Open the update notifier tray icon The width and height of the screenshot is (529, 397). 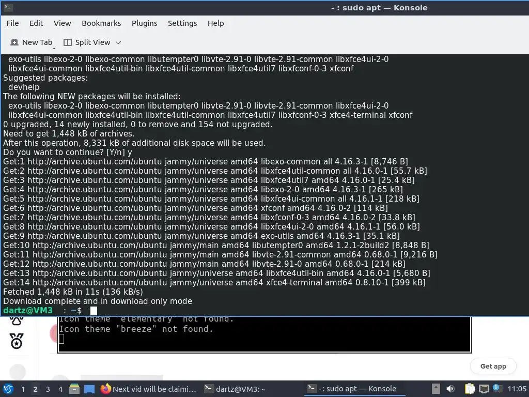[497, 388]
